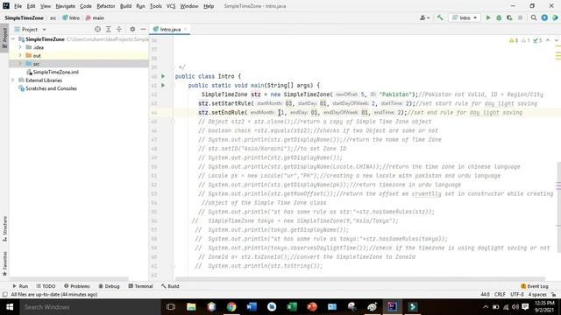
Task: Toggle the Favorites side tool tab
Action: 4,263
